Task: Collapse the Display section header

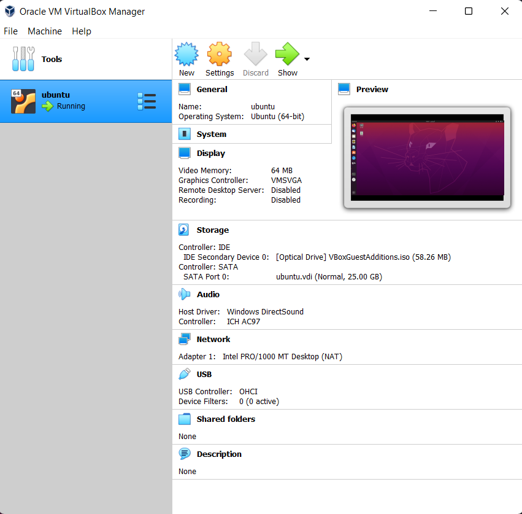Action: (211, 154)
